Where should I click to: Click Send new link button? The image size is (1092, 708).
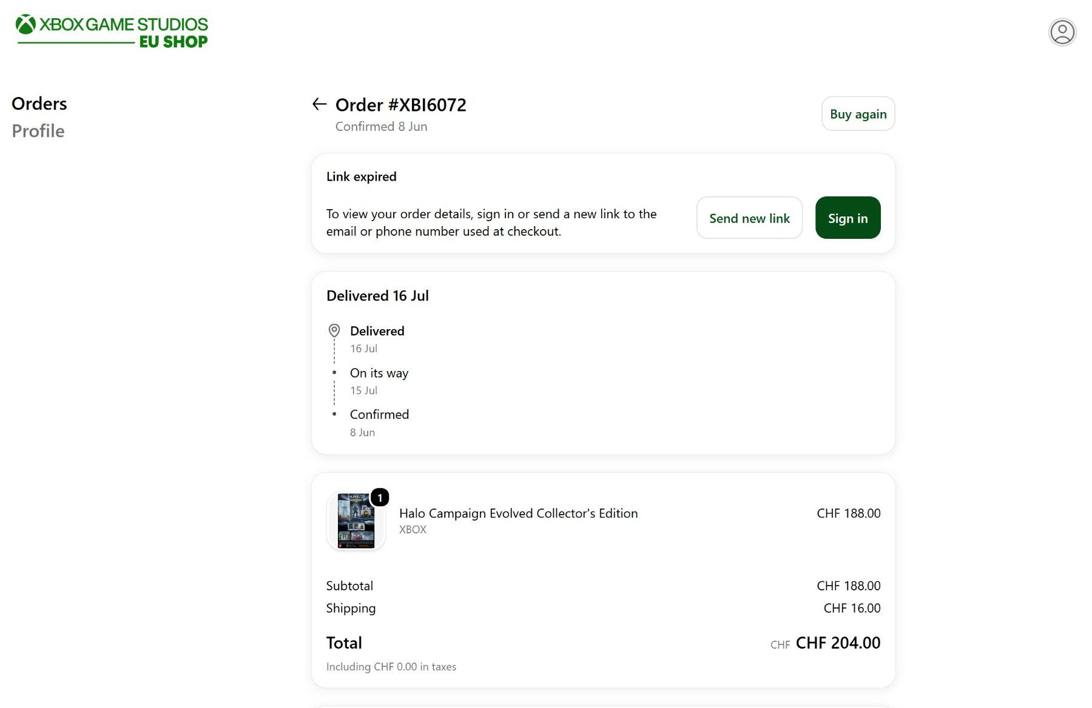749,218
